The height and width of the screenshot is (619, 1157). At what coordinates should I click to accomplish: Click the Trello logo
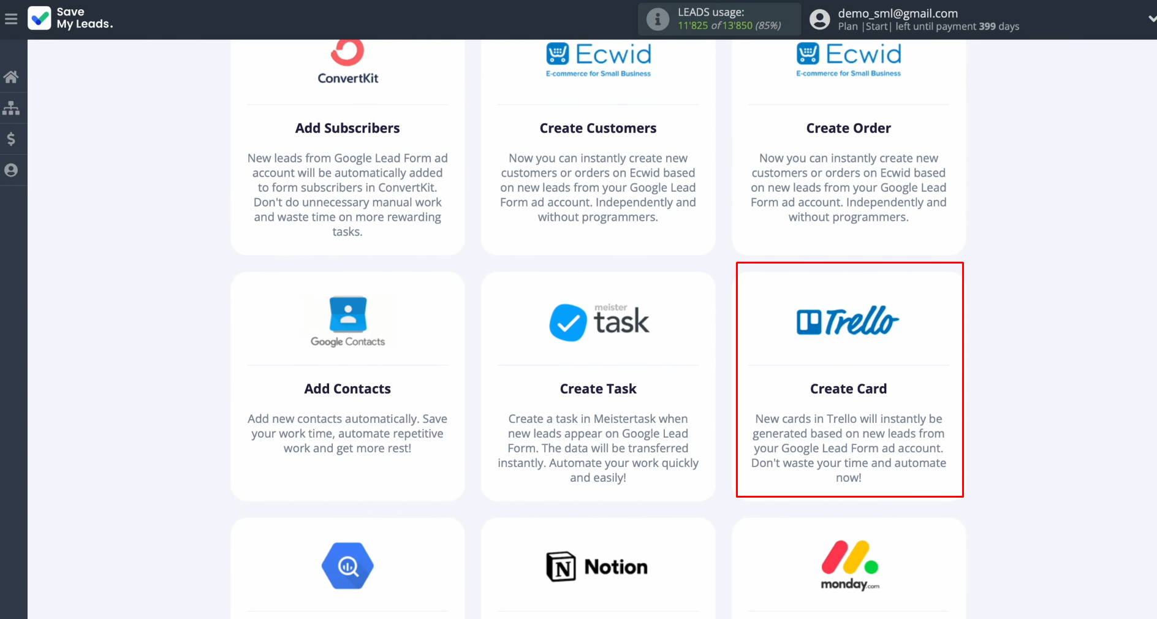(848, 321)
